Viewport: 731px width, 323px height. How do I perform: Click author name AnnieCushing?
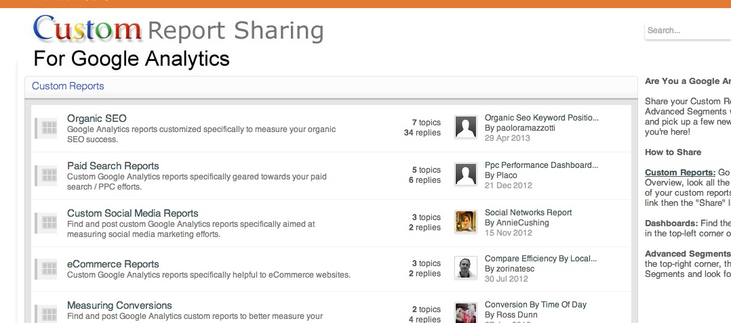522,223
